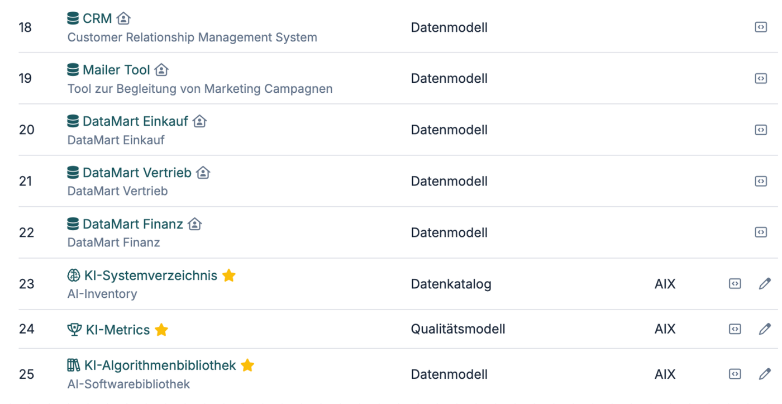Edit KI-Systemverzeichnis with pencil icon
This screenshot has width=782, height=404.
[x=765, y=284]
